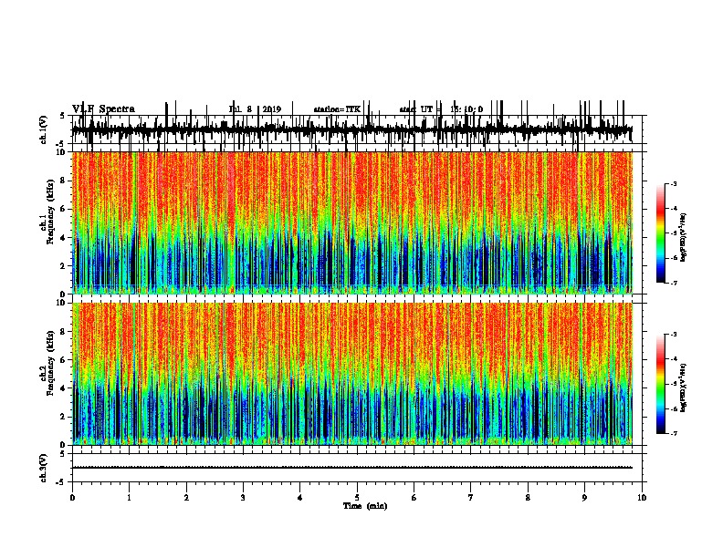Screen dimensions: 723x558
Task: Click the "-7" value on ch.2 colorbar
Action: pyautogui.click(x=673, y=433)
